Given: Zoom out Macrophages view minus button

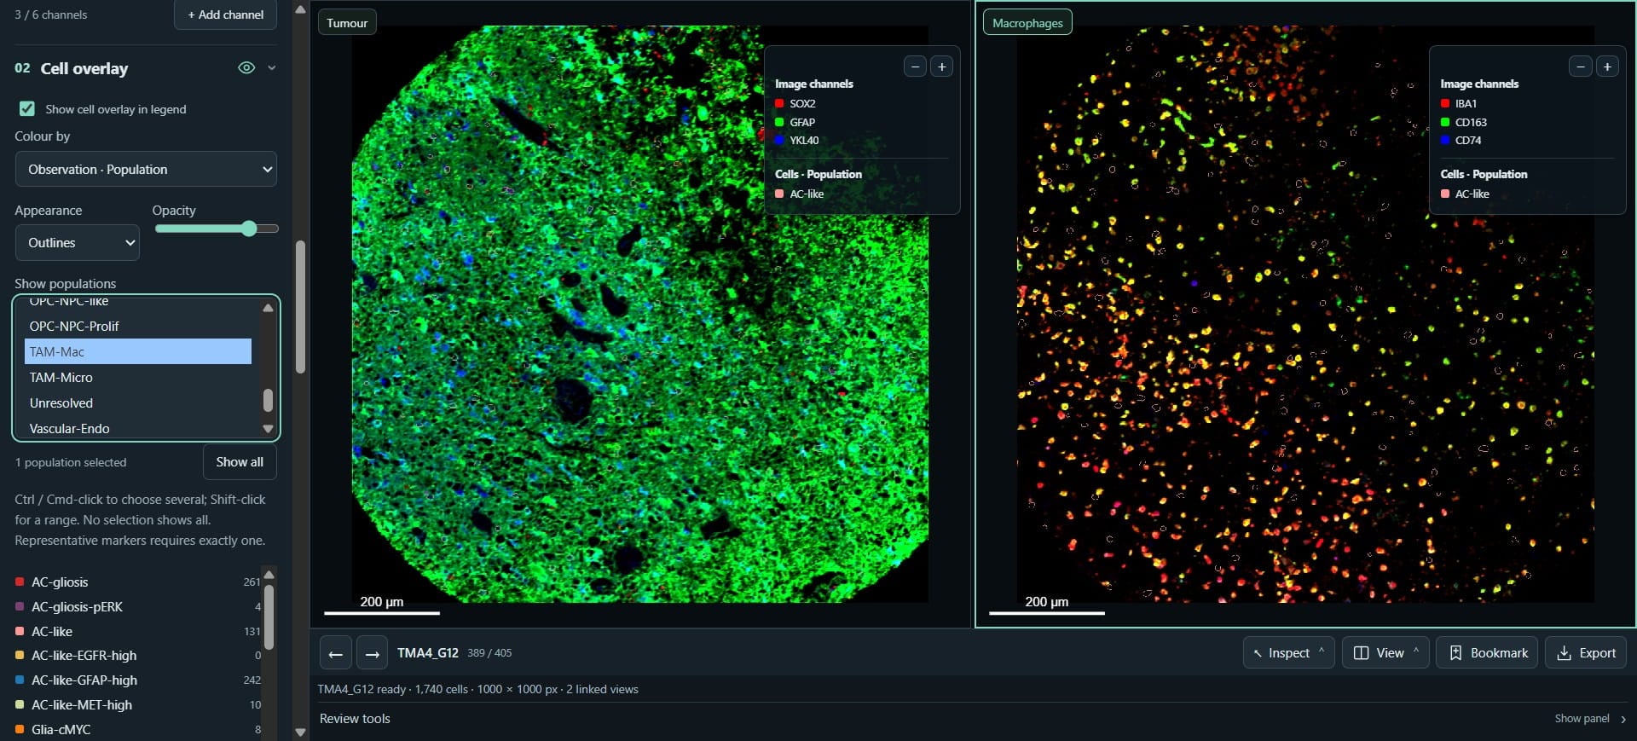Looking at the screenshot, I should [x=1581, y=67].
